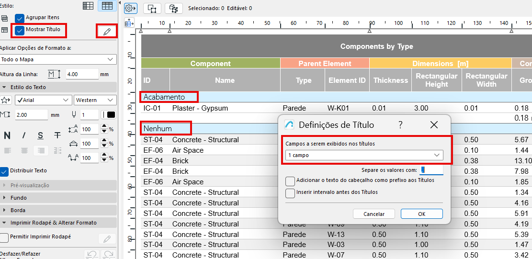Adjust character spacing 100% stepper arrows
This screenshot has height=259, width=532.
(104, 158)
